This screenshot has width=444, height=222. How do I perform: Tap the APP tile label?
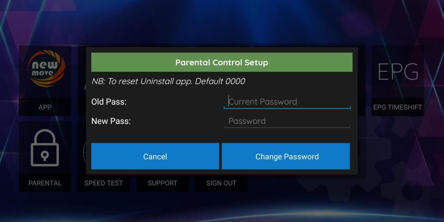point(45,107)
